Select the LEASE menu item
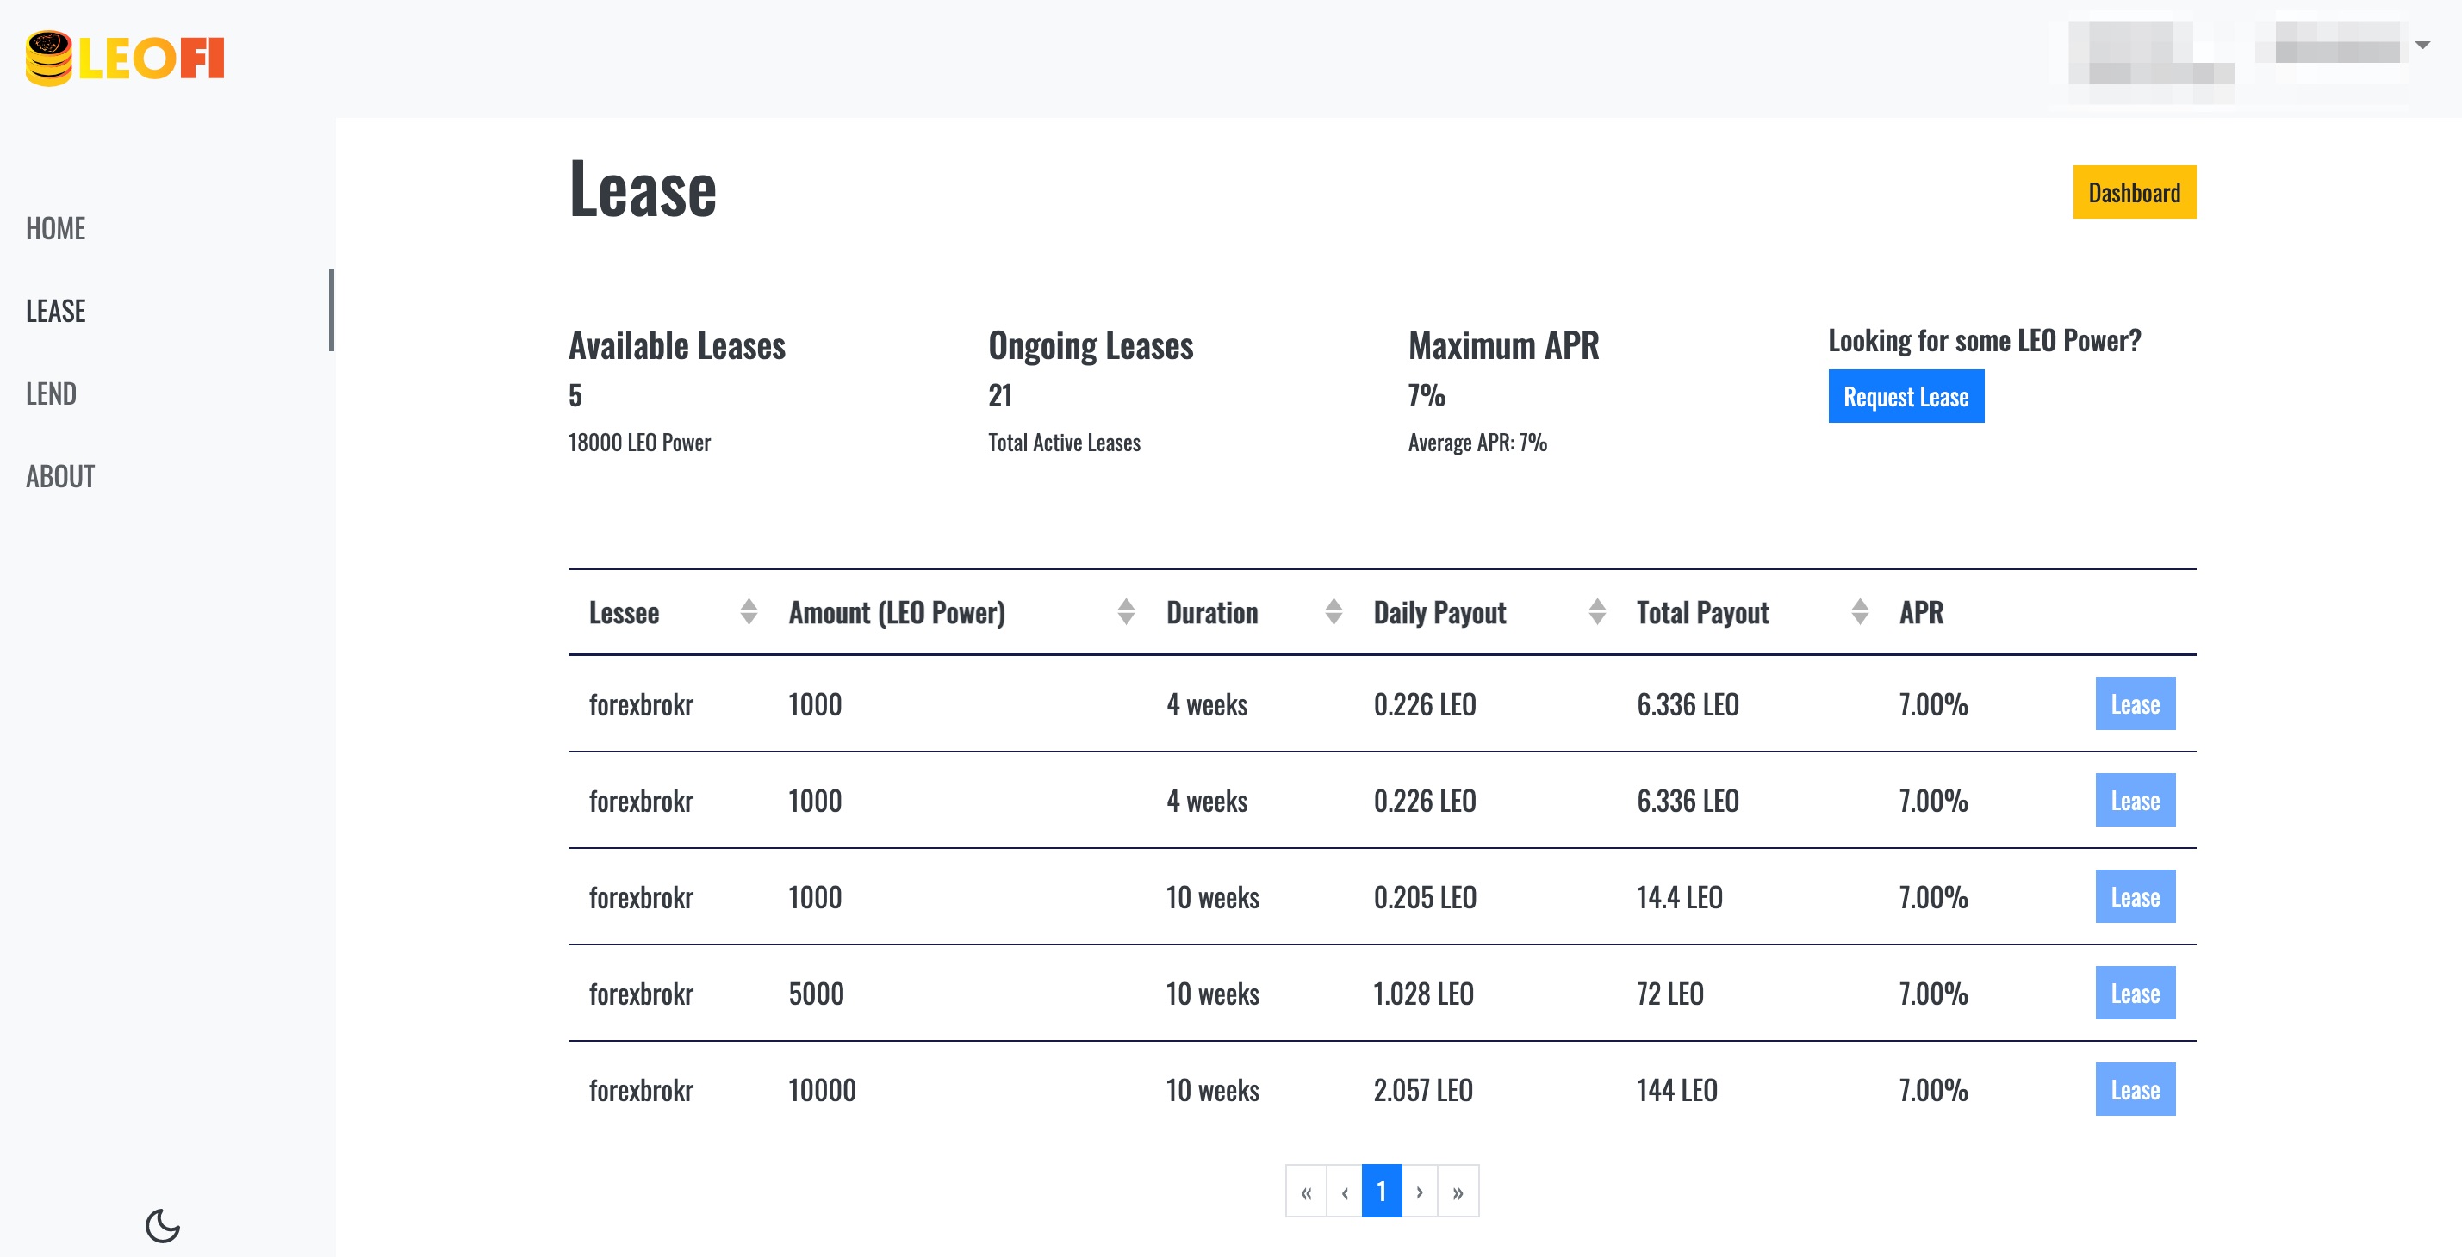2462x1257 pixels. 56,308
